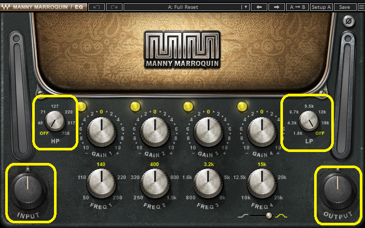Select the bell curve filter shape icon
365x228 pixels.
(281, 216)
